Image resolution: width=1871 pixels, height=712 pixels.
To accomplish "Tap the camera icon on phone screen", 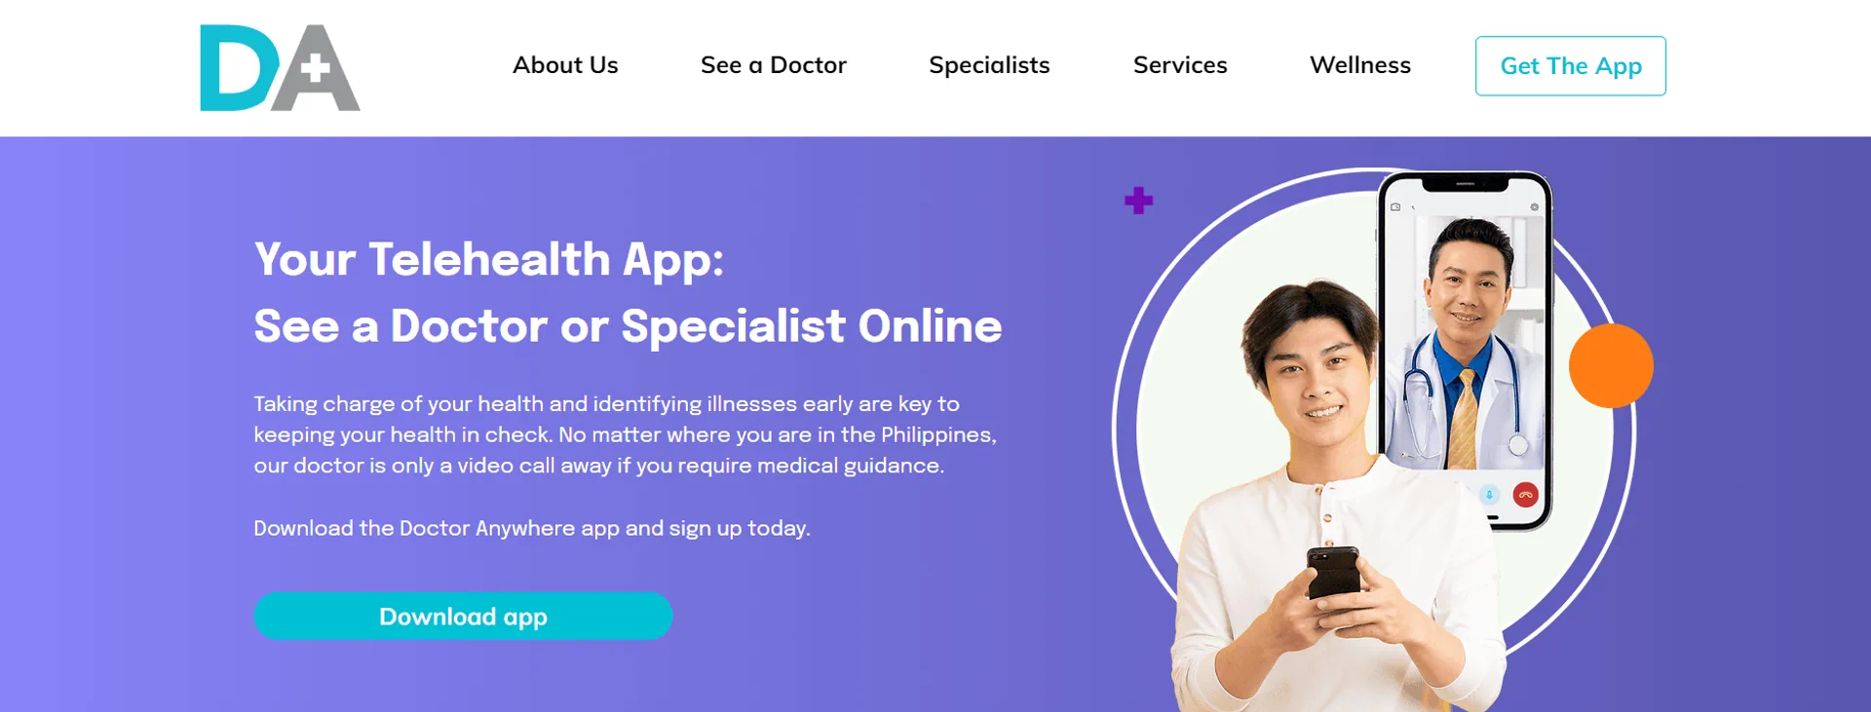I will coord(1395,207).
